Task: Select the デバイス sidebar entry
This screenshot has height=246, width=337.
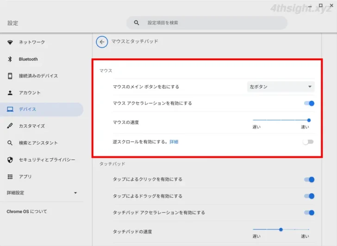Action: (x=42, y=110)
